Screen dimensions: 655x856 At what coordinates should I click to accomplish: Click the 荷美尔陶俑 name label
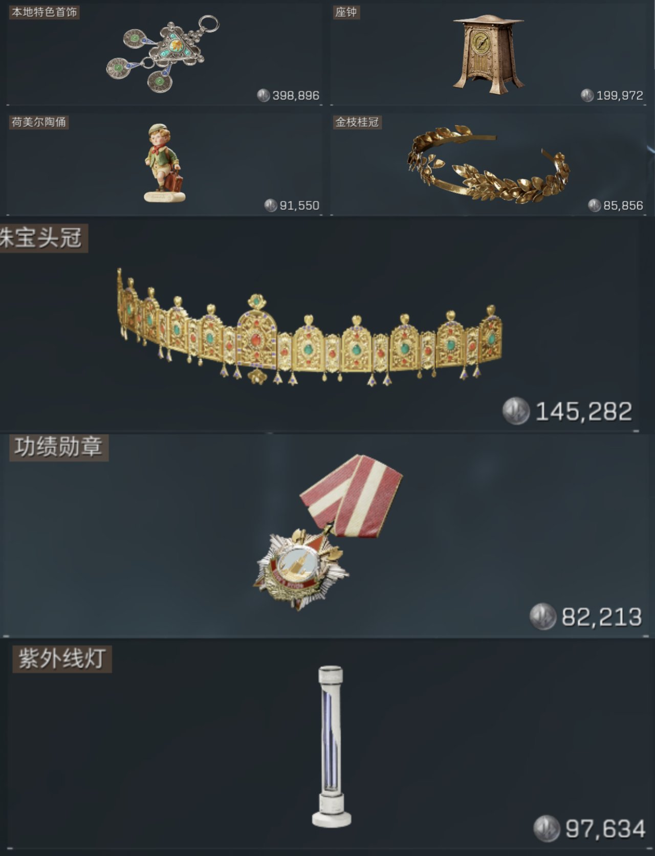coord(38,122)
